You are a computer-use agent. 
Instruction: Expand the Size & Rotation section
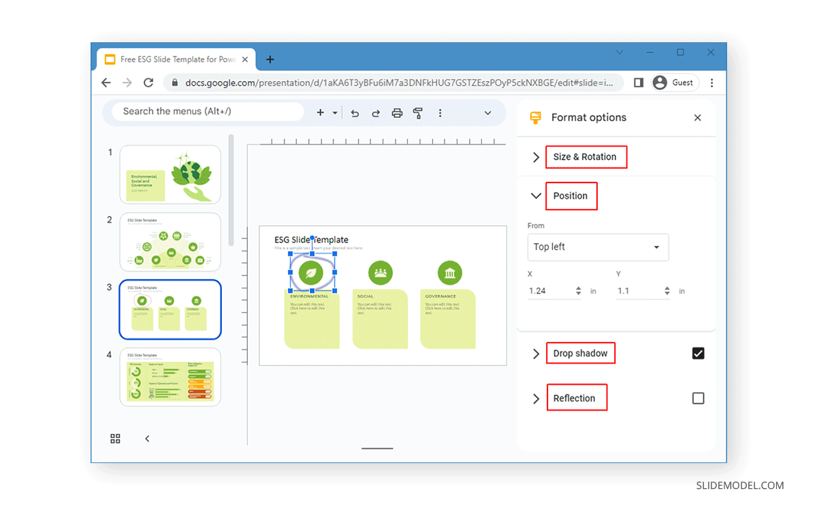536,157
